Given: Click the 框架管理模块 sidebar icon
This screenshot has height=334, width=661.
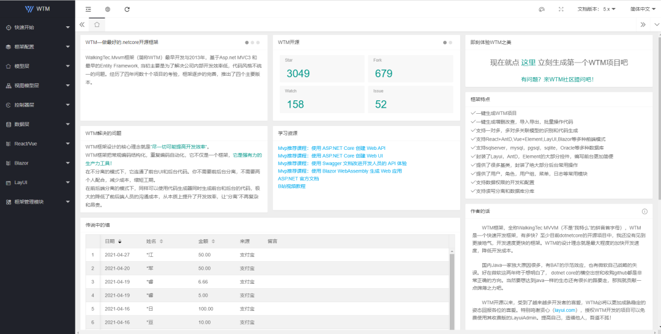Looking at the screenshot, I should click(9, 202).
